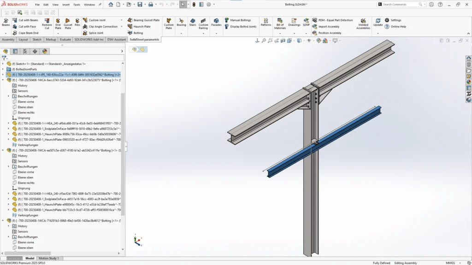The width and height of the screenshot is (472, 265).
Task: Expand the BoltedJointParts folder
Action: 3,69
